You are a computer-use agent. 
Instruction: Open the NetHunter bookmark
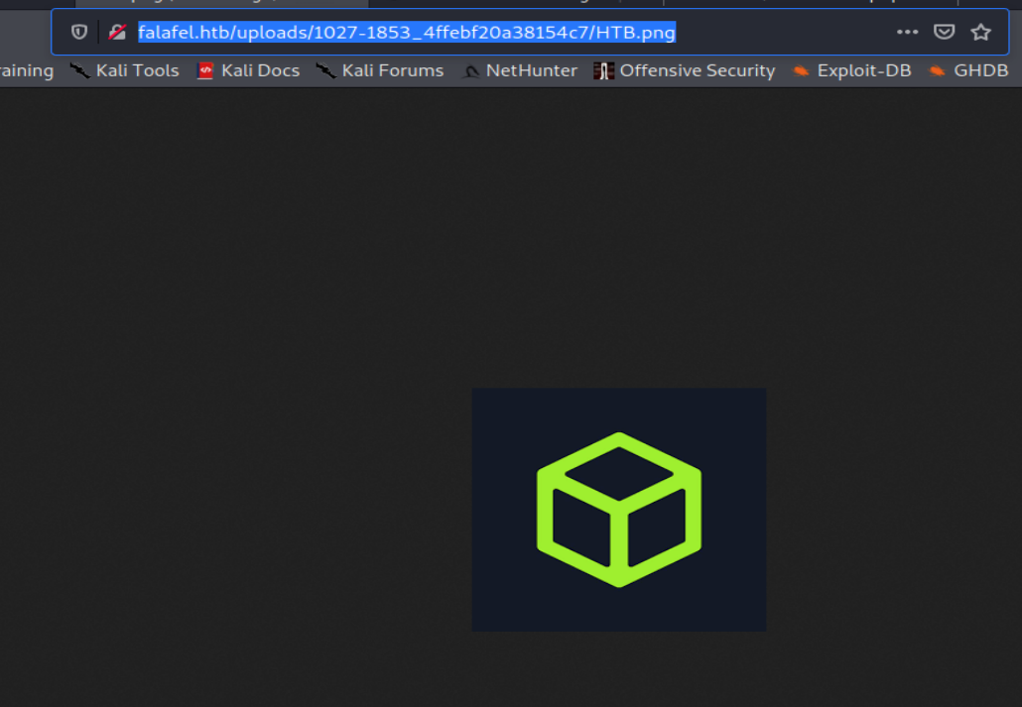520,70
